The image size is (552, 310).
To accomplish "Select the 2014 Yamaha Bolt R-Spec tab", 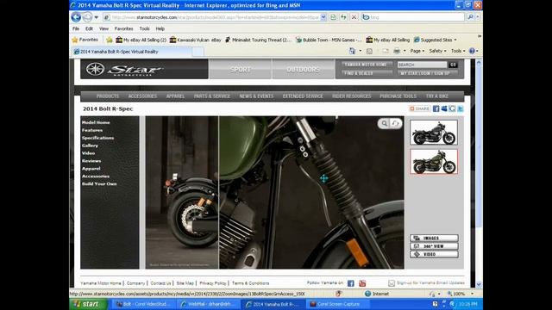I will click(132, 52).
